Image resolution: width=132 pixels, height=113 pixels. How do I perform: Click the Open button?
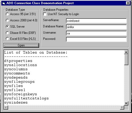pyautogui.click(x=21, y=45)
